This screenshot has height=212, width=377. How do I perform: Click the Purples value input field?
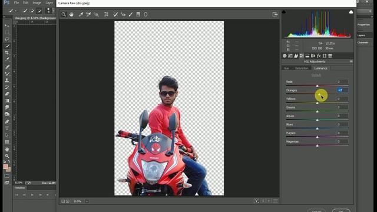pos(342,133)
